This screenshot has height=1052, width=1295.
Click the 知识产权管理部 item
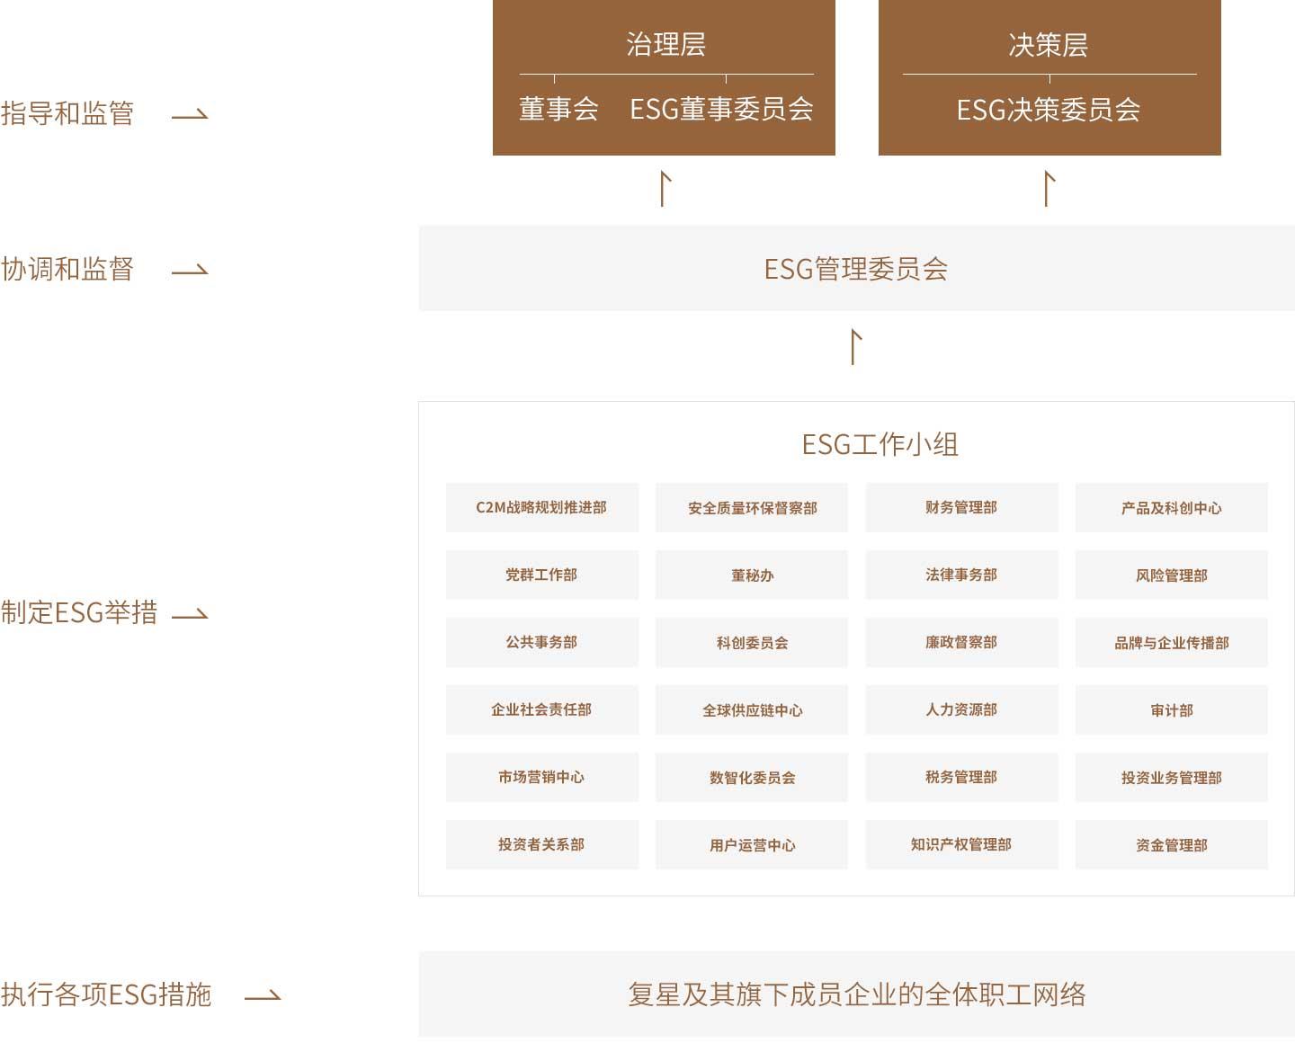pos(961,845)
